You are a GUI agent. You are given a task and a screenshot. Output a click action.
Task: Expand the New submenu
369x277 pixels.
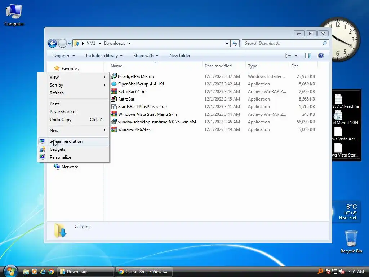pos(73,131)
